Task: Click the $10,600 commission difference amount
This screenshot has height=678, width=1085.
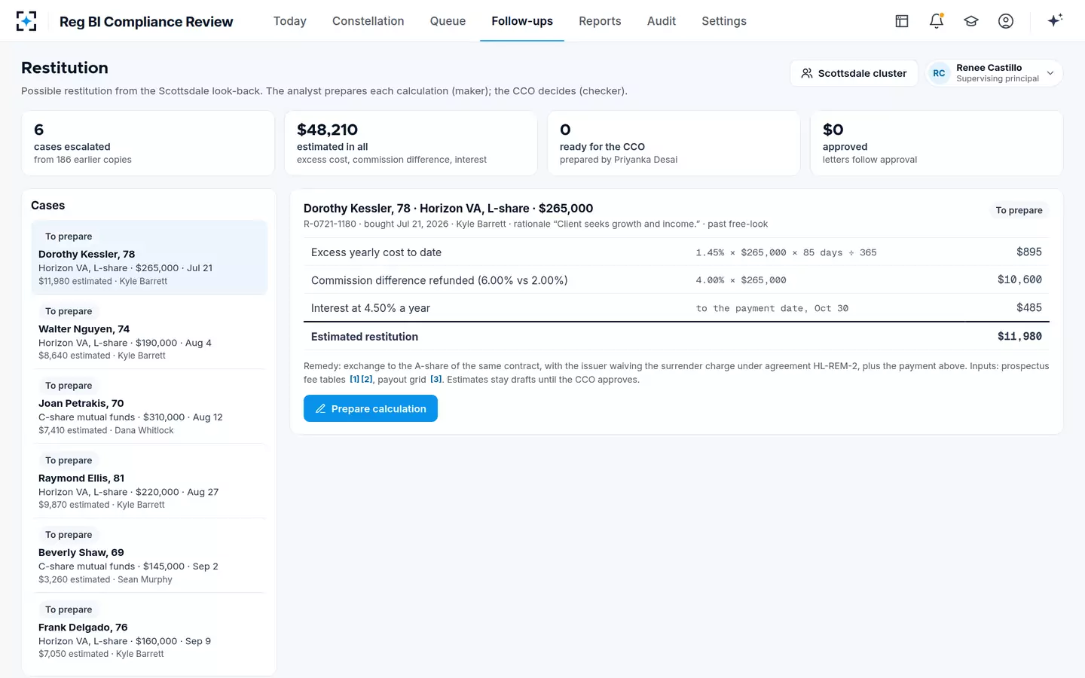Action: pos(1019,279)
